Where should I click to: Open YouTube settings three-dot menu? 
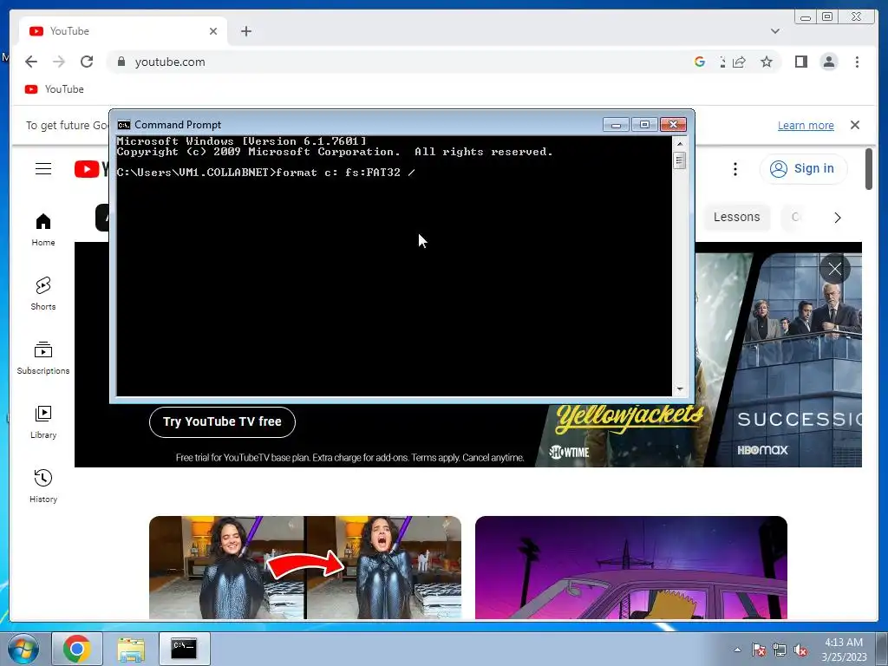[735, 169]
